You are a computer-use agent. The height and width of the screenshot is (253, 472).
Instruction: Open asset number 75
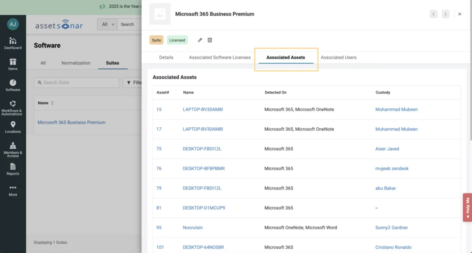point(159,149)
